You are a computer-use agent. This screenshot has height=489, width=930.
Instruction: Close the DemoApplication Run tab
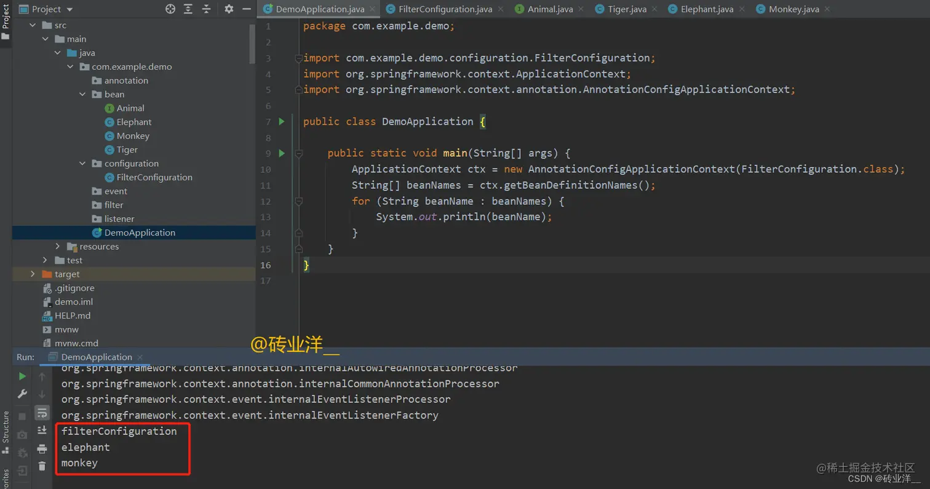[x=140, y=357]
